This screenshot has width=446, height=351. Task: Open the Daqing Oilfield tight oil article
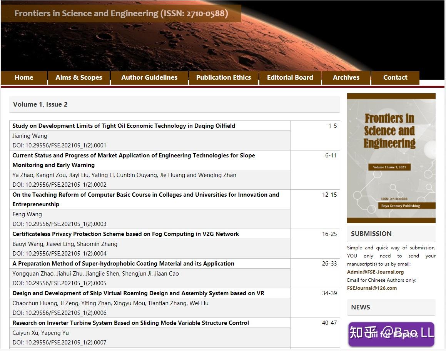[x=124, y=126]
